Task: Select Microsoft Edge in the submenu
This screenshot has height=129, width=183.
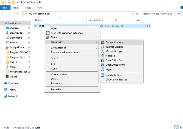Action: pyautogui.click(x=114, y=51)
